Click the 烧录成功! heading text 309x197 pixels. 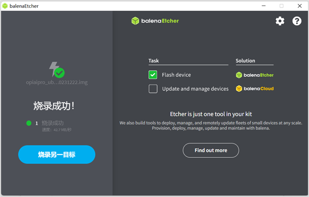tap(53, 105)
